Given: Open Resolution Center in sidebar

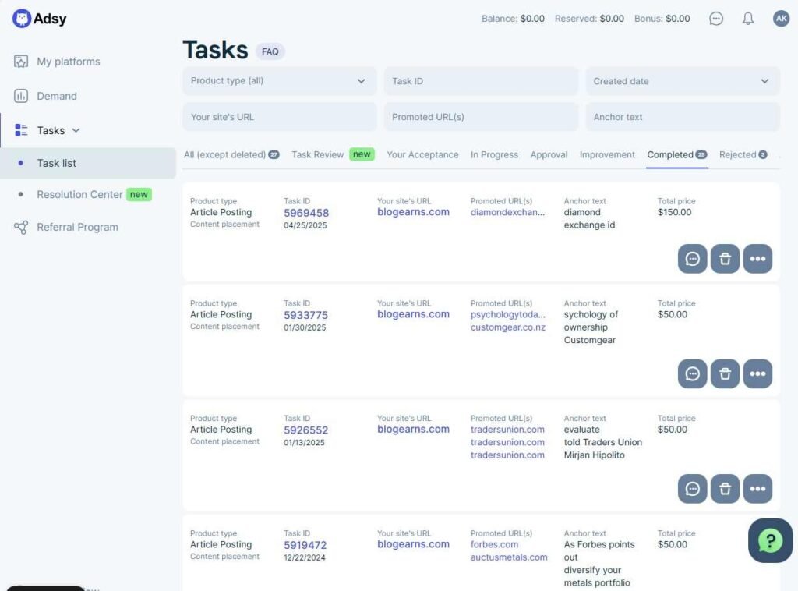Looking at the screenshot, I should [94, 194].
